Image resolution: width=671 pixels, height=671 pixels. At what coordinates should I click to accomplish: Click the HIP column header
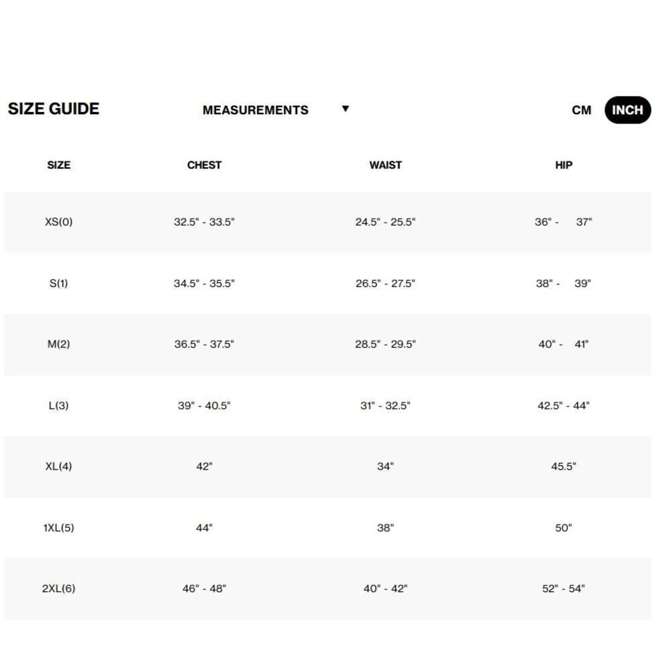[x=564, y=165]
